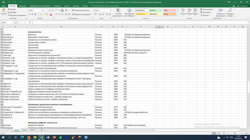Screen dimensions: 250x140
Task: Apply thousands separator (000) style
Action: [103, 14]
